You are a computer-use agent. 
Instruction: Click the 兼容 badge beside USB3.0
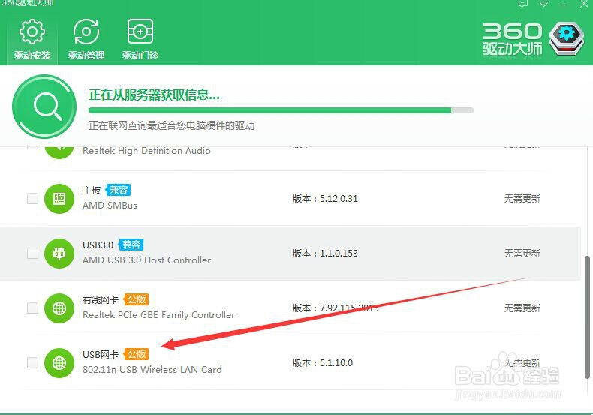[x=131, y=245]
